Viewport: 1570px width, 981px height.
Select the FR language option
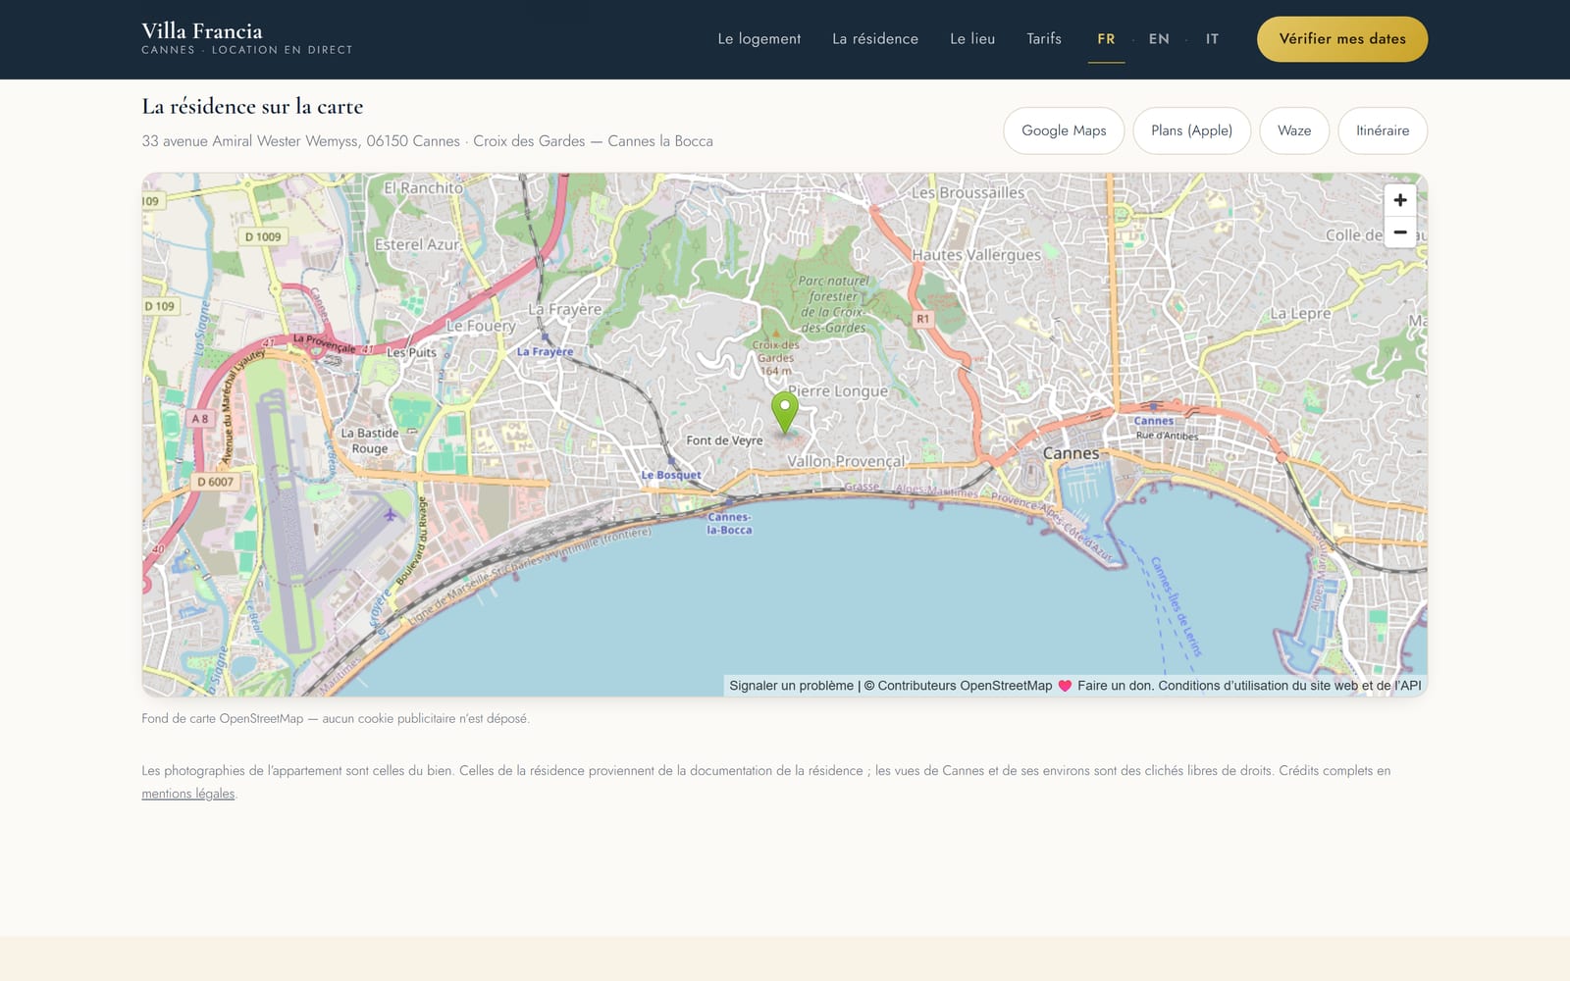pos(1106,39)
